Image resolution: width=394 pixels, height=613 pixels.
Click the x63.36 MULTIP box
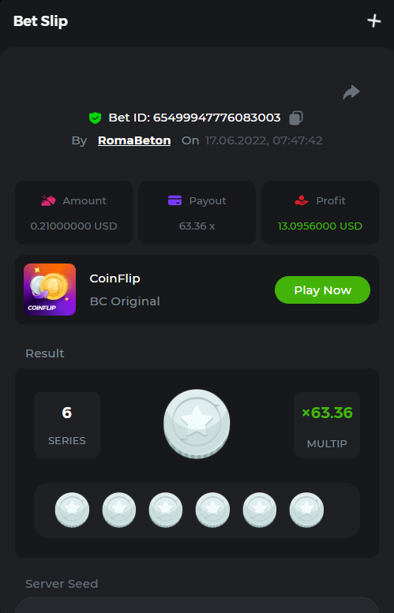327,425
